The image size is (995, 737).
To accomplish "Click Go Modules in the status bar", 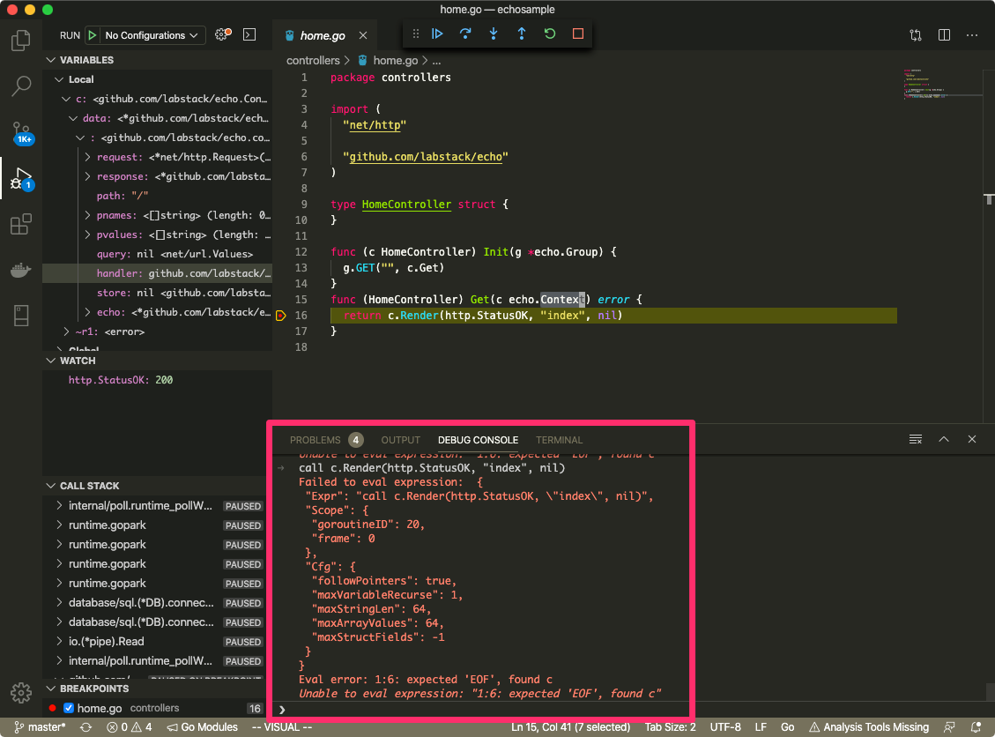I will 202,727.
